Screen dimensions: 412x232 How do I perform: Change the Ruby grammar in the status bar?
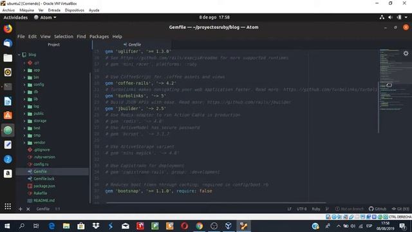316,209
